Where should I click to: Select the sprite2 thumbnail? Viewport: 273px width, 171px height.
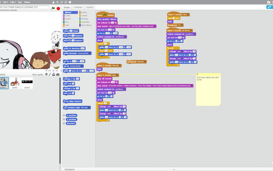[15, 83]
